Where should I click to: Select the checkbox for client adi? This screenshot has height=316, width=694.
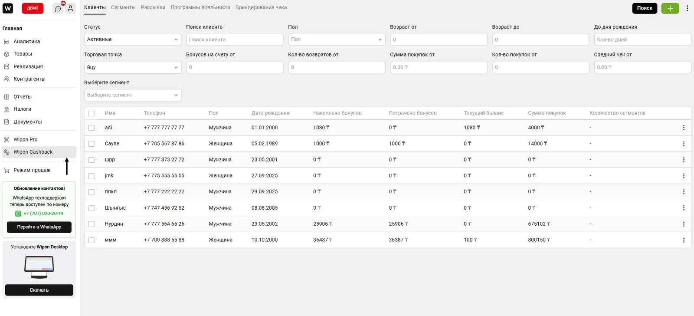click(x=92, y=128)
